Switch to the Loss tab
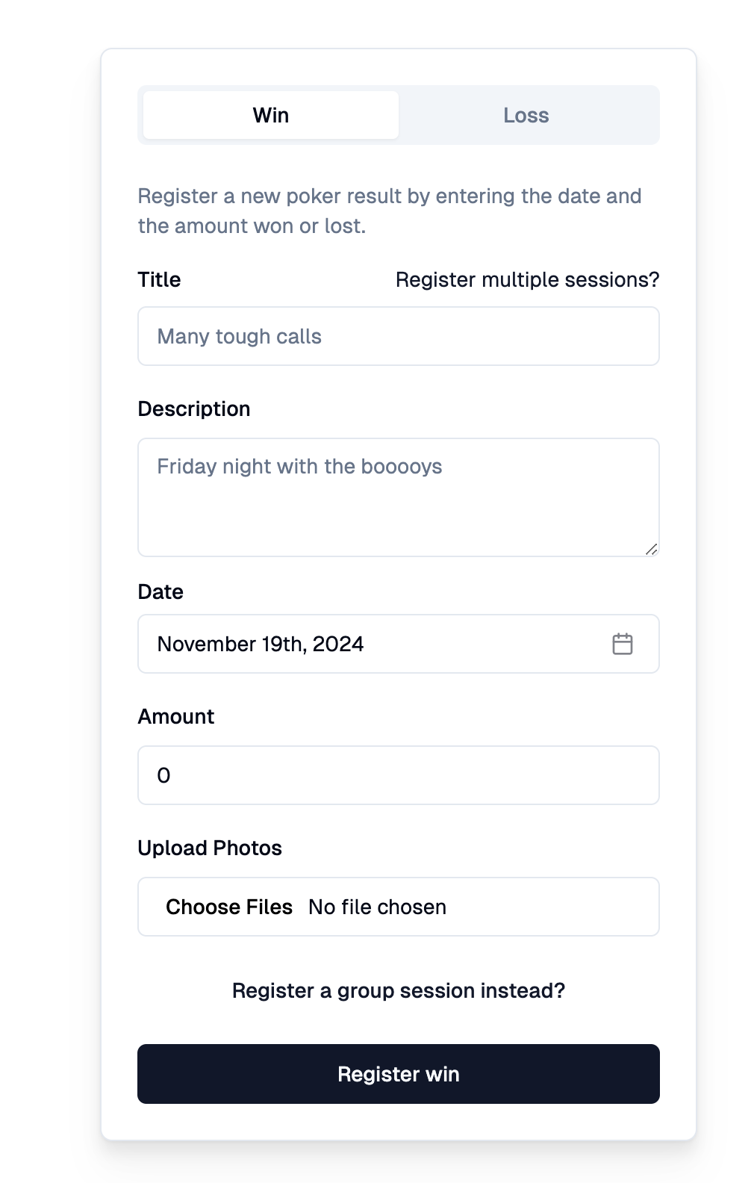The image size is (754, 1183). coord(526,115)
